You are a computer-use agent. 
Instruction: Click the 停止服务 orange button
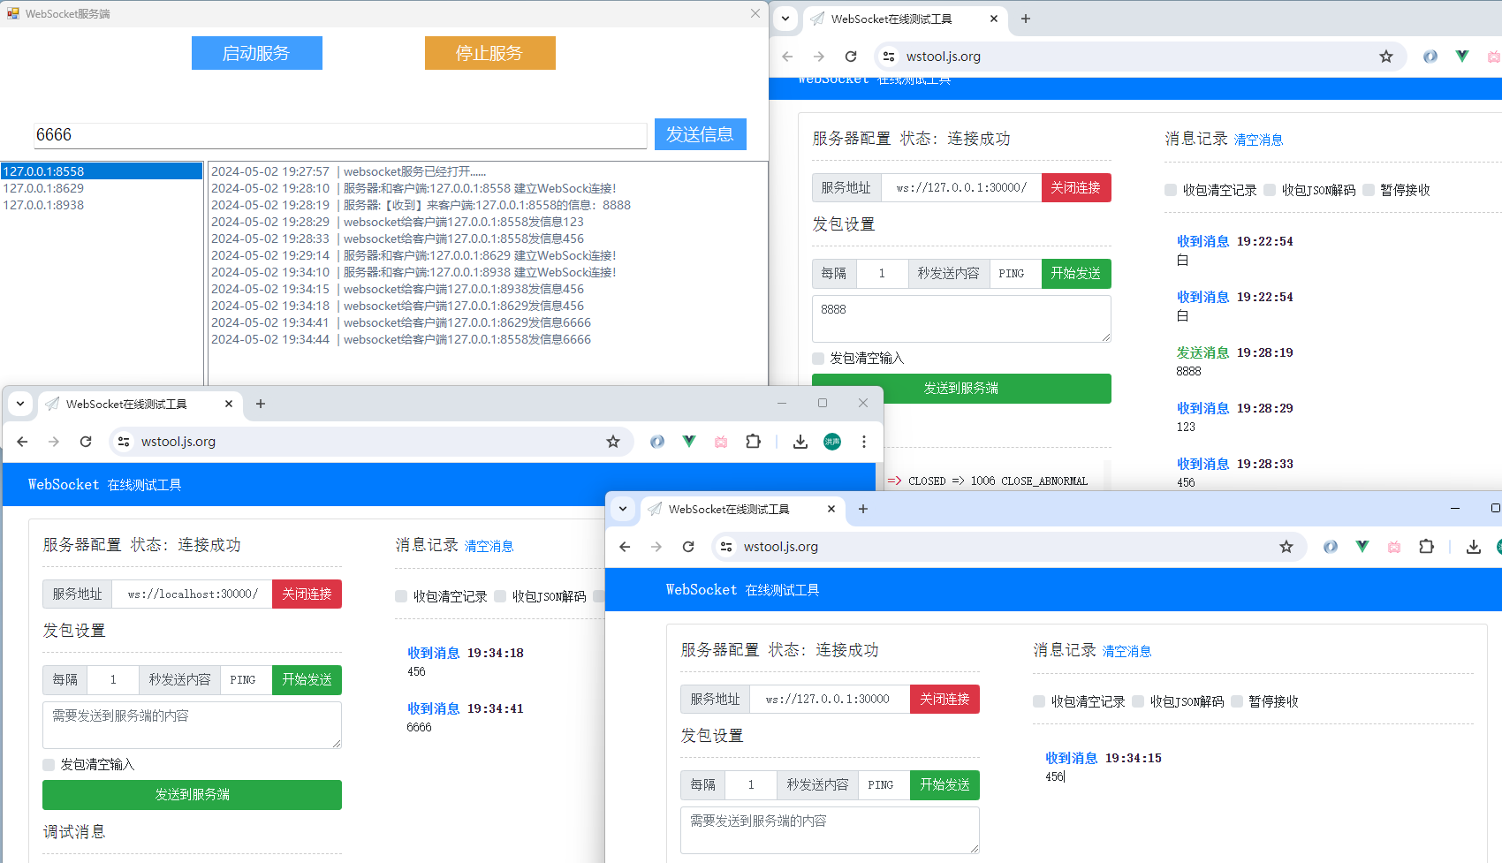[489, 53]
